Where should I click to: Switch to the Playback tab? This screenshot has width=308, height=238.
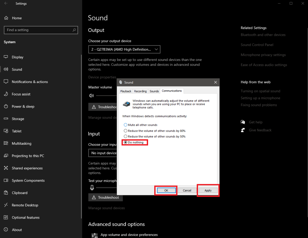(126, 91)
